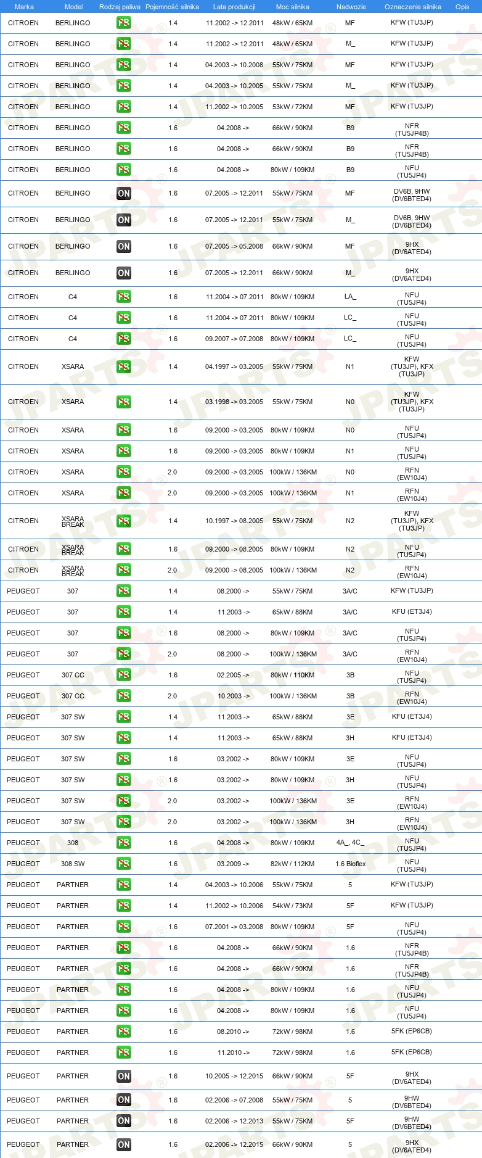Click the petrol icon for Partner 5FK 08.2010

(123, 1032)
